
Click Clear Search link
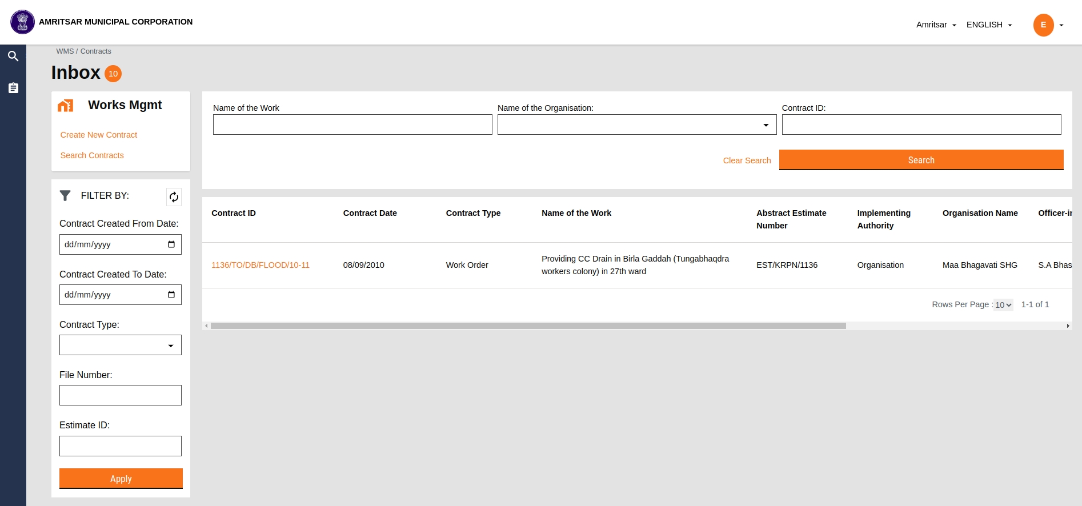tap(747, 160)
